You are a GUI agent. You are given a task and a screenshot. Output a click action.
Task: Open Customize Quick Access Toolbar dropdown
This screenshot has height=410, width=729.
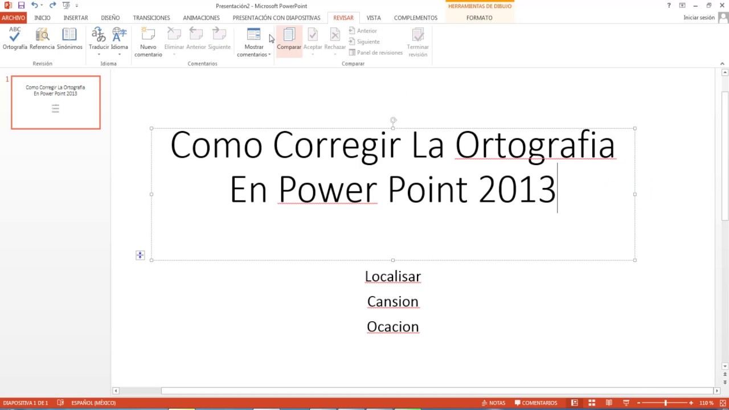point(76,6)
